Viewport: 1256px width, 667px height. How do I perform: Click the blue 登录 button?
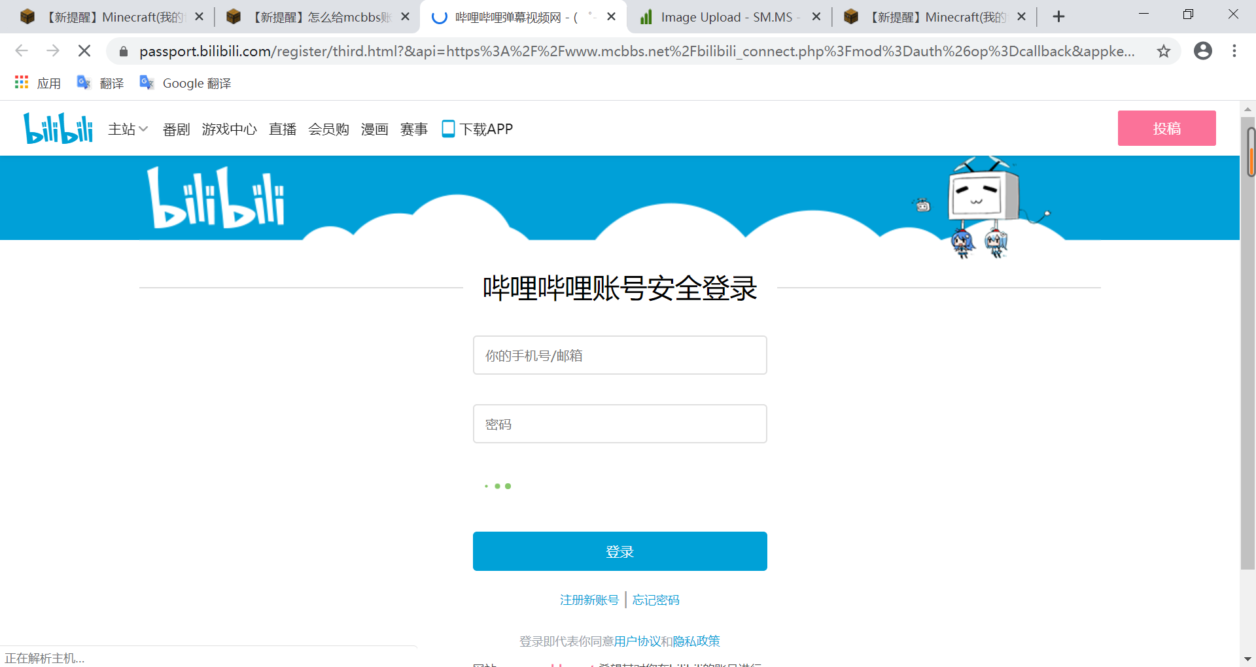pyautogui.click(x=619, y=551)
